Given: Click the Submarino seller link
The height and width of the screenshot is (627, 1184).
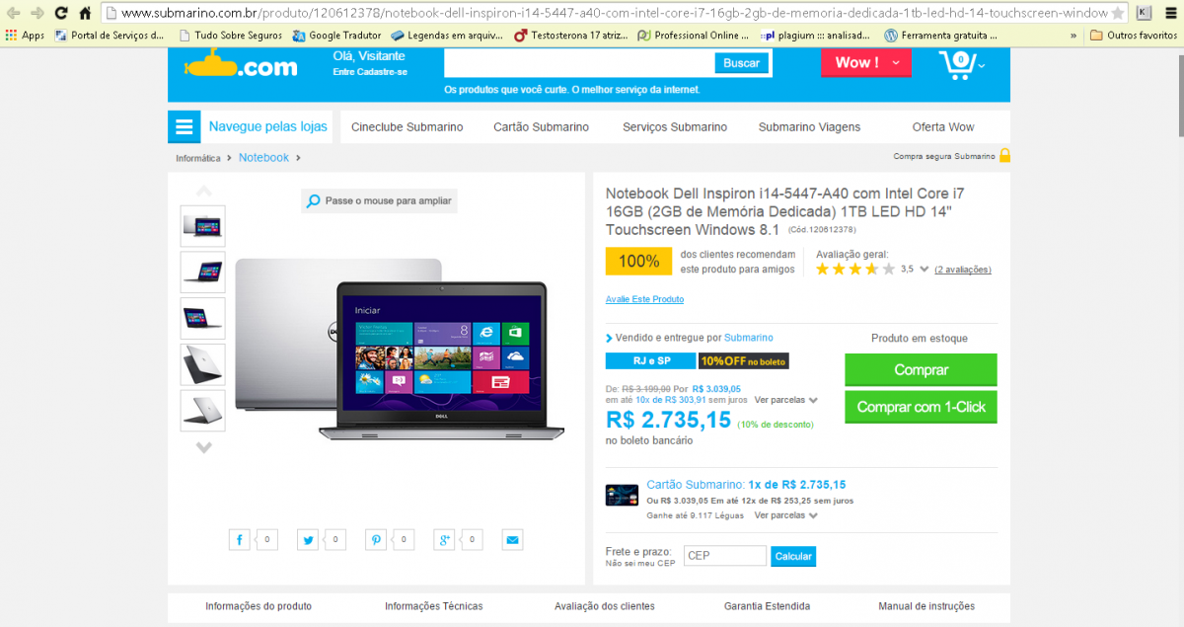Looking at the screenshot, I should tap(749, 338).
